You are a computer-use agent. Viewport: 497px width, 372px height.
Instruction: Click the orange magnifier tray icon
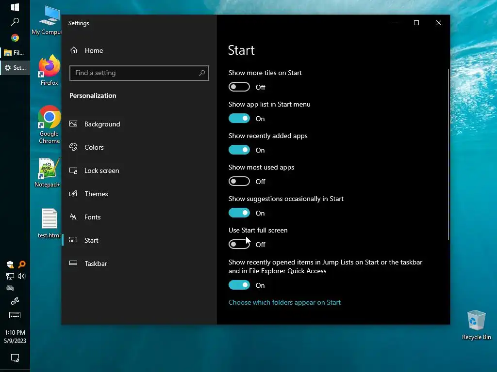click(x=21, y=264)
